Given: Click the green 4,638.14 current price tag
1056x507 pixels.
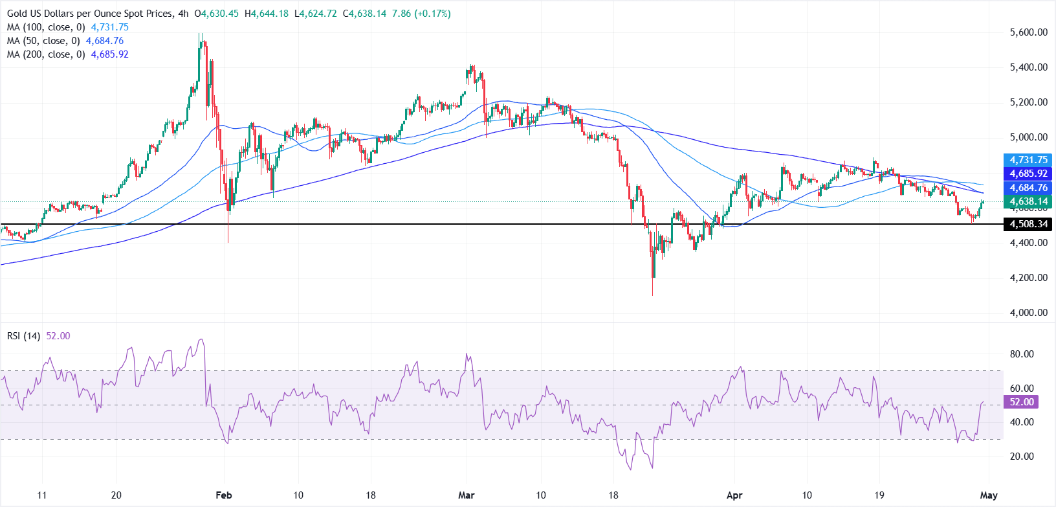Looking at the screenshot, I should [x=1028, y=201].
